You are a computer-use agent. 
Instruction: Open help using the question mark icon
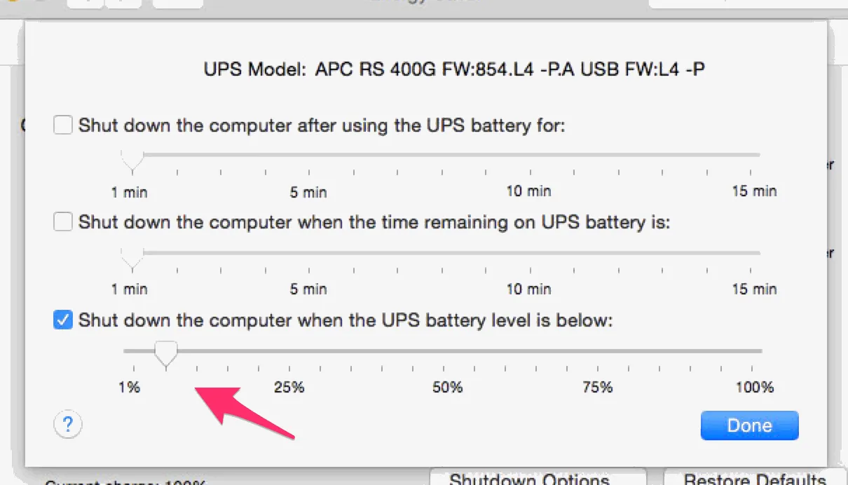click(67, 425)
